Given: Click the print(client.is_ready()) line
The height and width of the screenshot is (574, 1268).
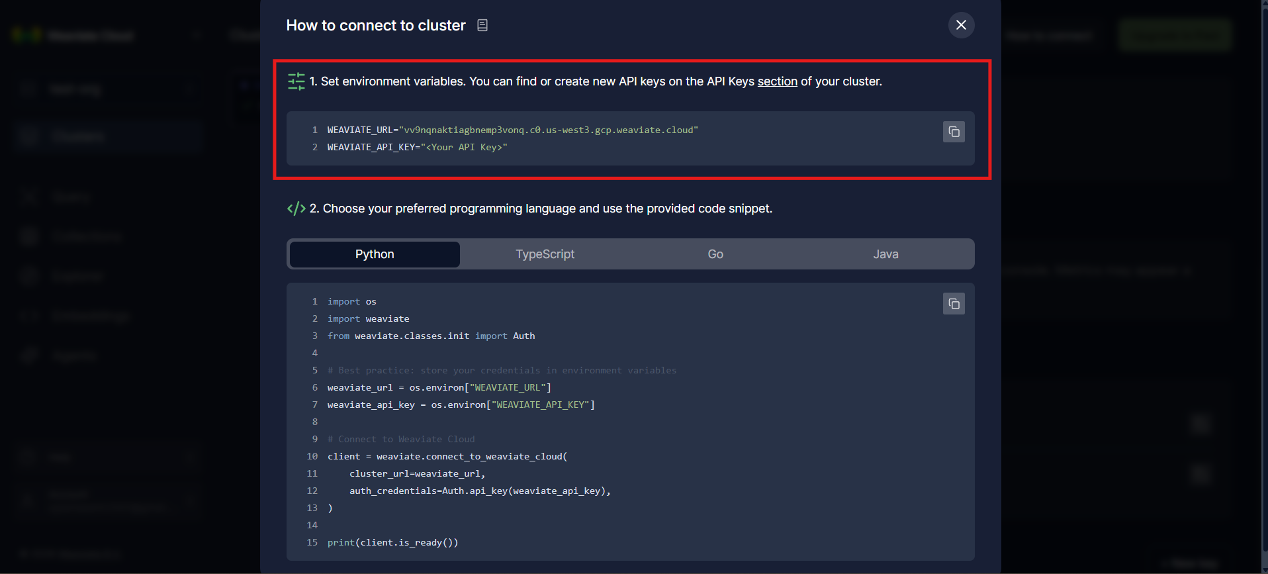Looking at the screenshot, I should click(392, 543).
